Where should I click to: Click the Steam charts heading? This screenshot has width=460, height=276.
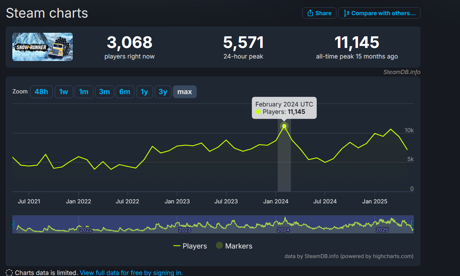[47, 13]
